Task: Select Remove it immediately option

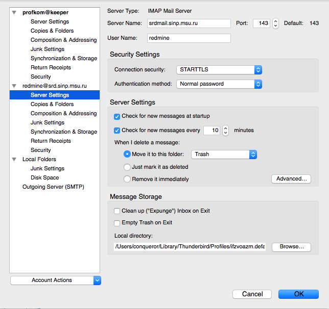Action: 127,179
